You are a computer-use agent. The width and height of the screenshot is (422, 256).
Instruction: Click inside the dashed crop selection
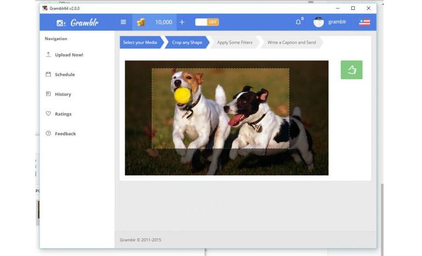point(221,108)
